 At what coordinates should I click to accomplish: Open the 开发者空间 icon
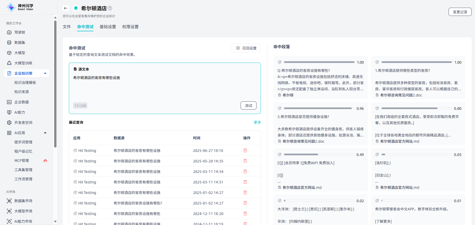point(9,123)
